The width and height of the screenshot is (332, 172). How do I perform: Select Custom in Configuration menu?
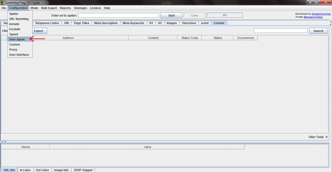(20, 45)
